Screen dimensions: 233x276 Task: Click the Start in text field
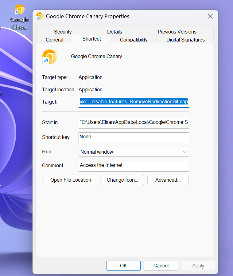134,122
